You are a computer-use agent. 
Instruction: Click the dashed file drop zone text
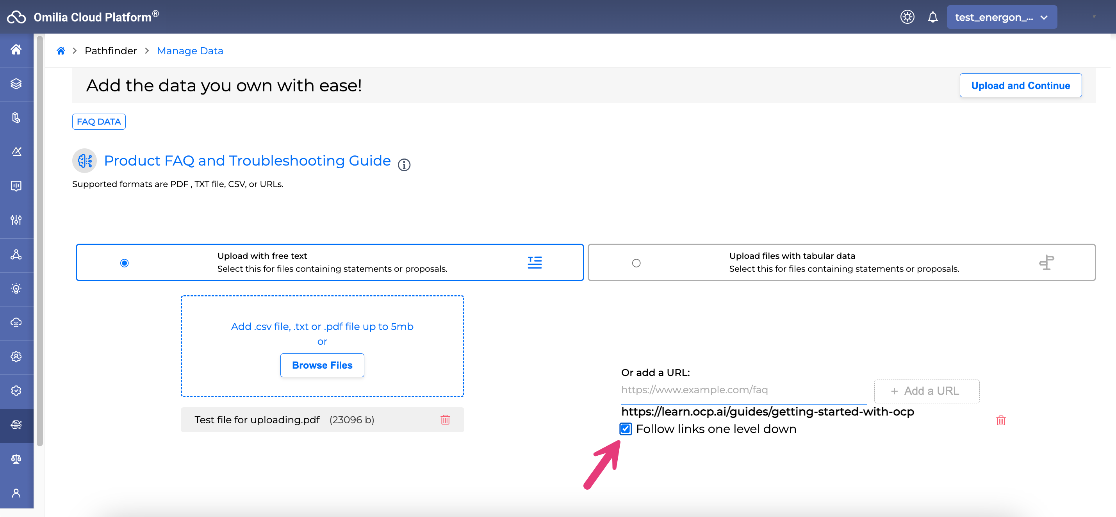pos(322,326)
